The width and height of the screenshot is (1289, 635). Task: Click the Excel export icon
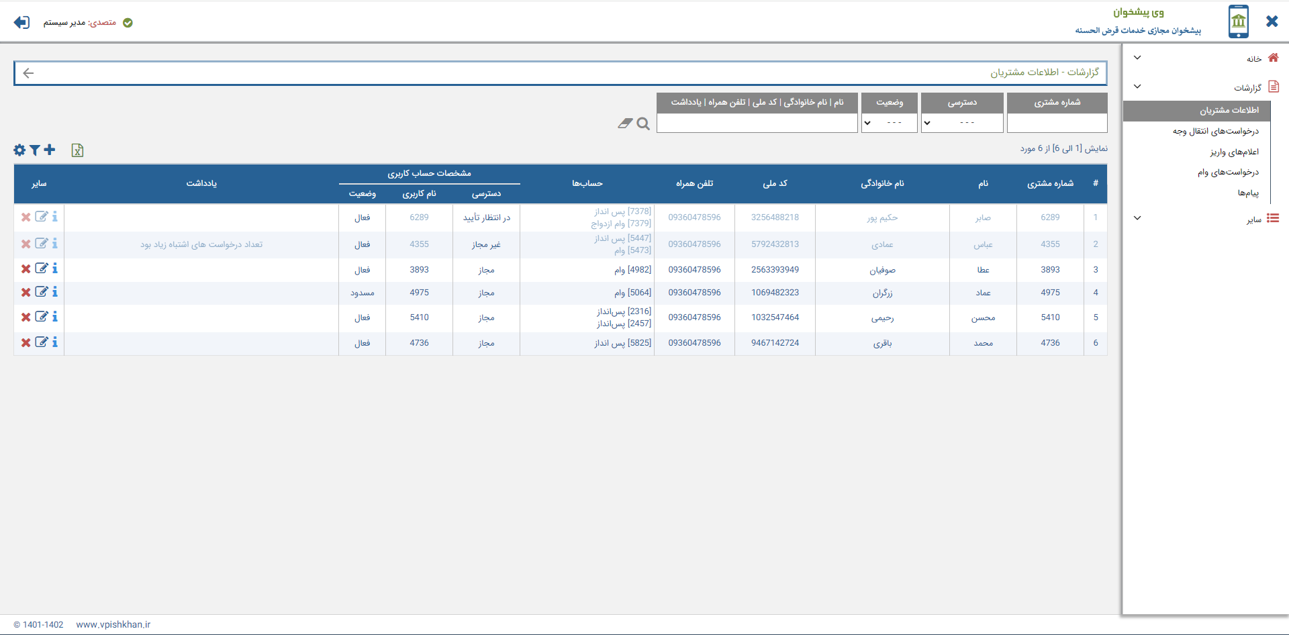77,150
